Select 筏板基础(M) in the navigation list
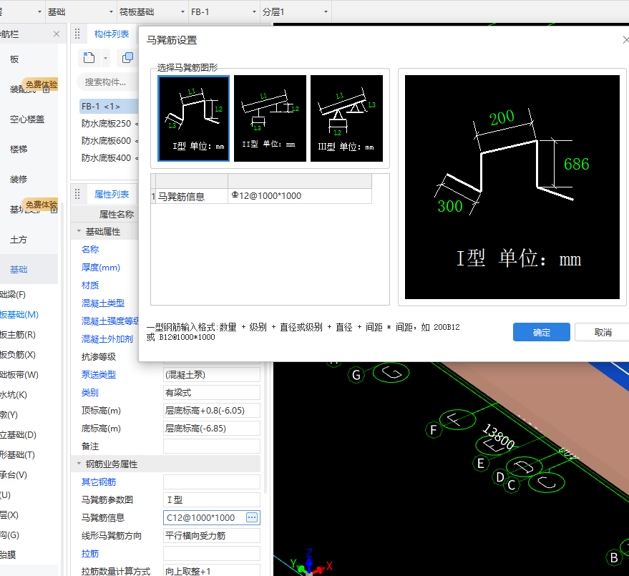The image size is (629, 576). [x=19, y=315]
